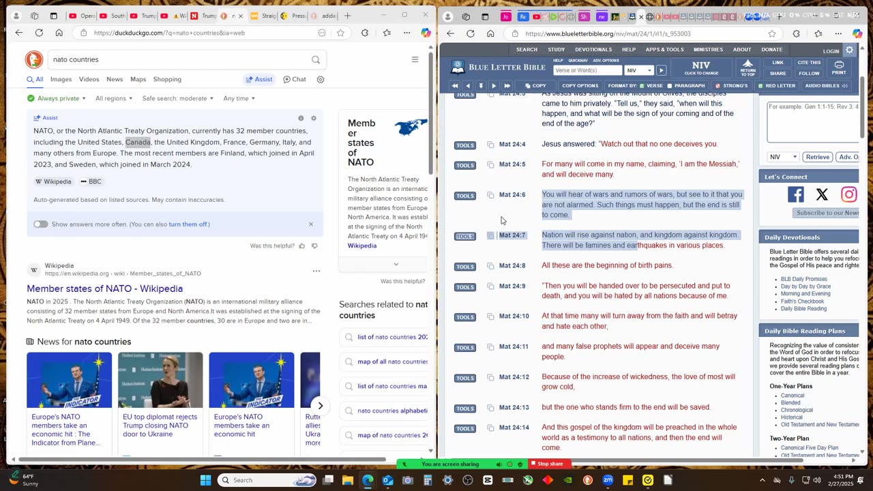
Task: Open the Assist answer settings gear
Action: pos(314,118)
